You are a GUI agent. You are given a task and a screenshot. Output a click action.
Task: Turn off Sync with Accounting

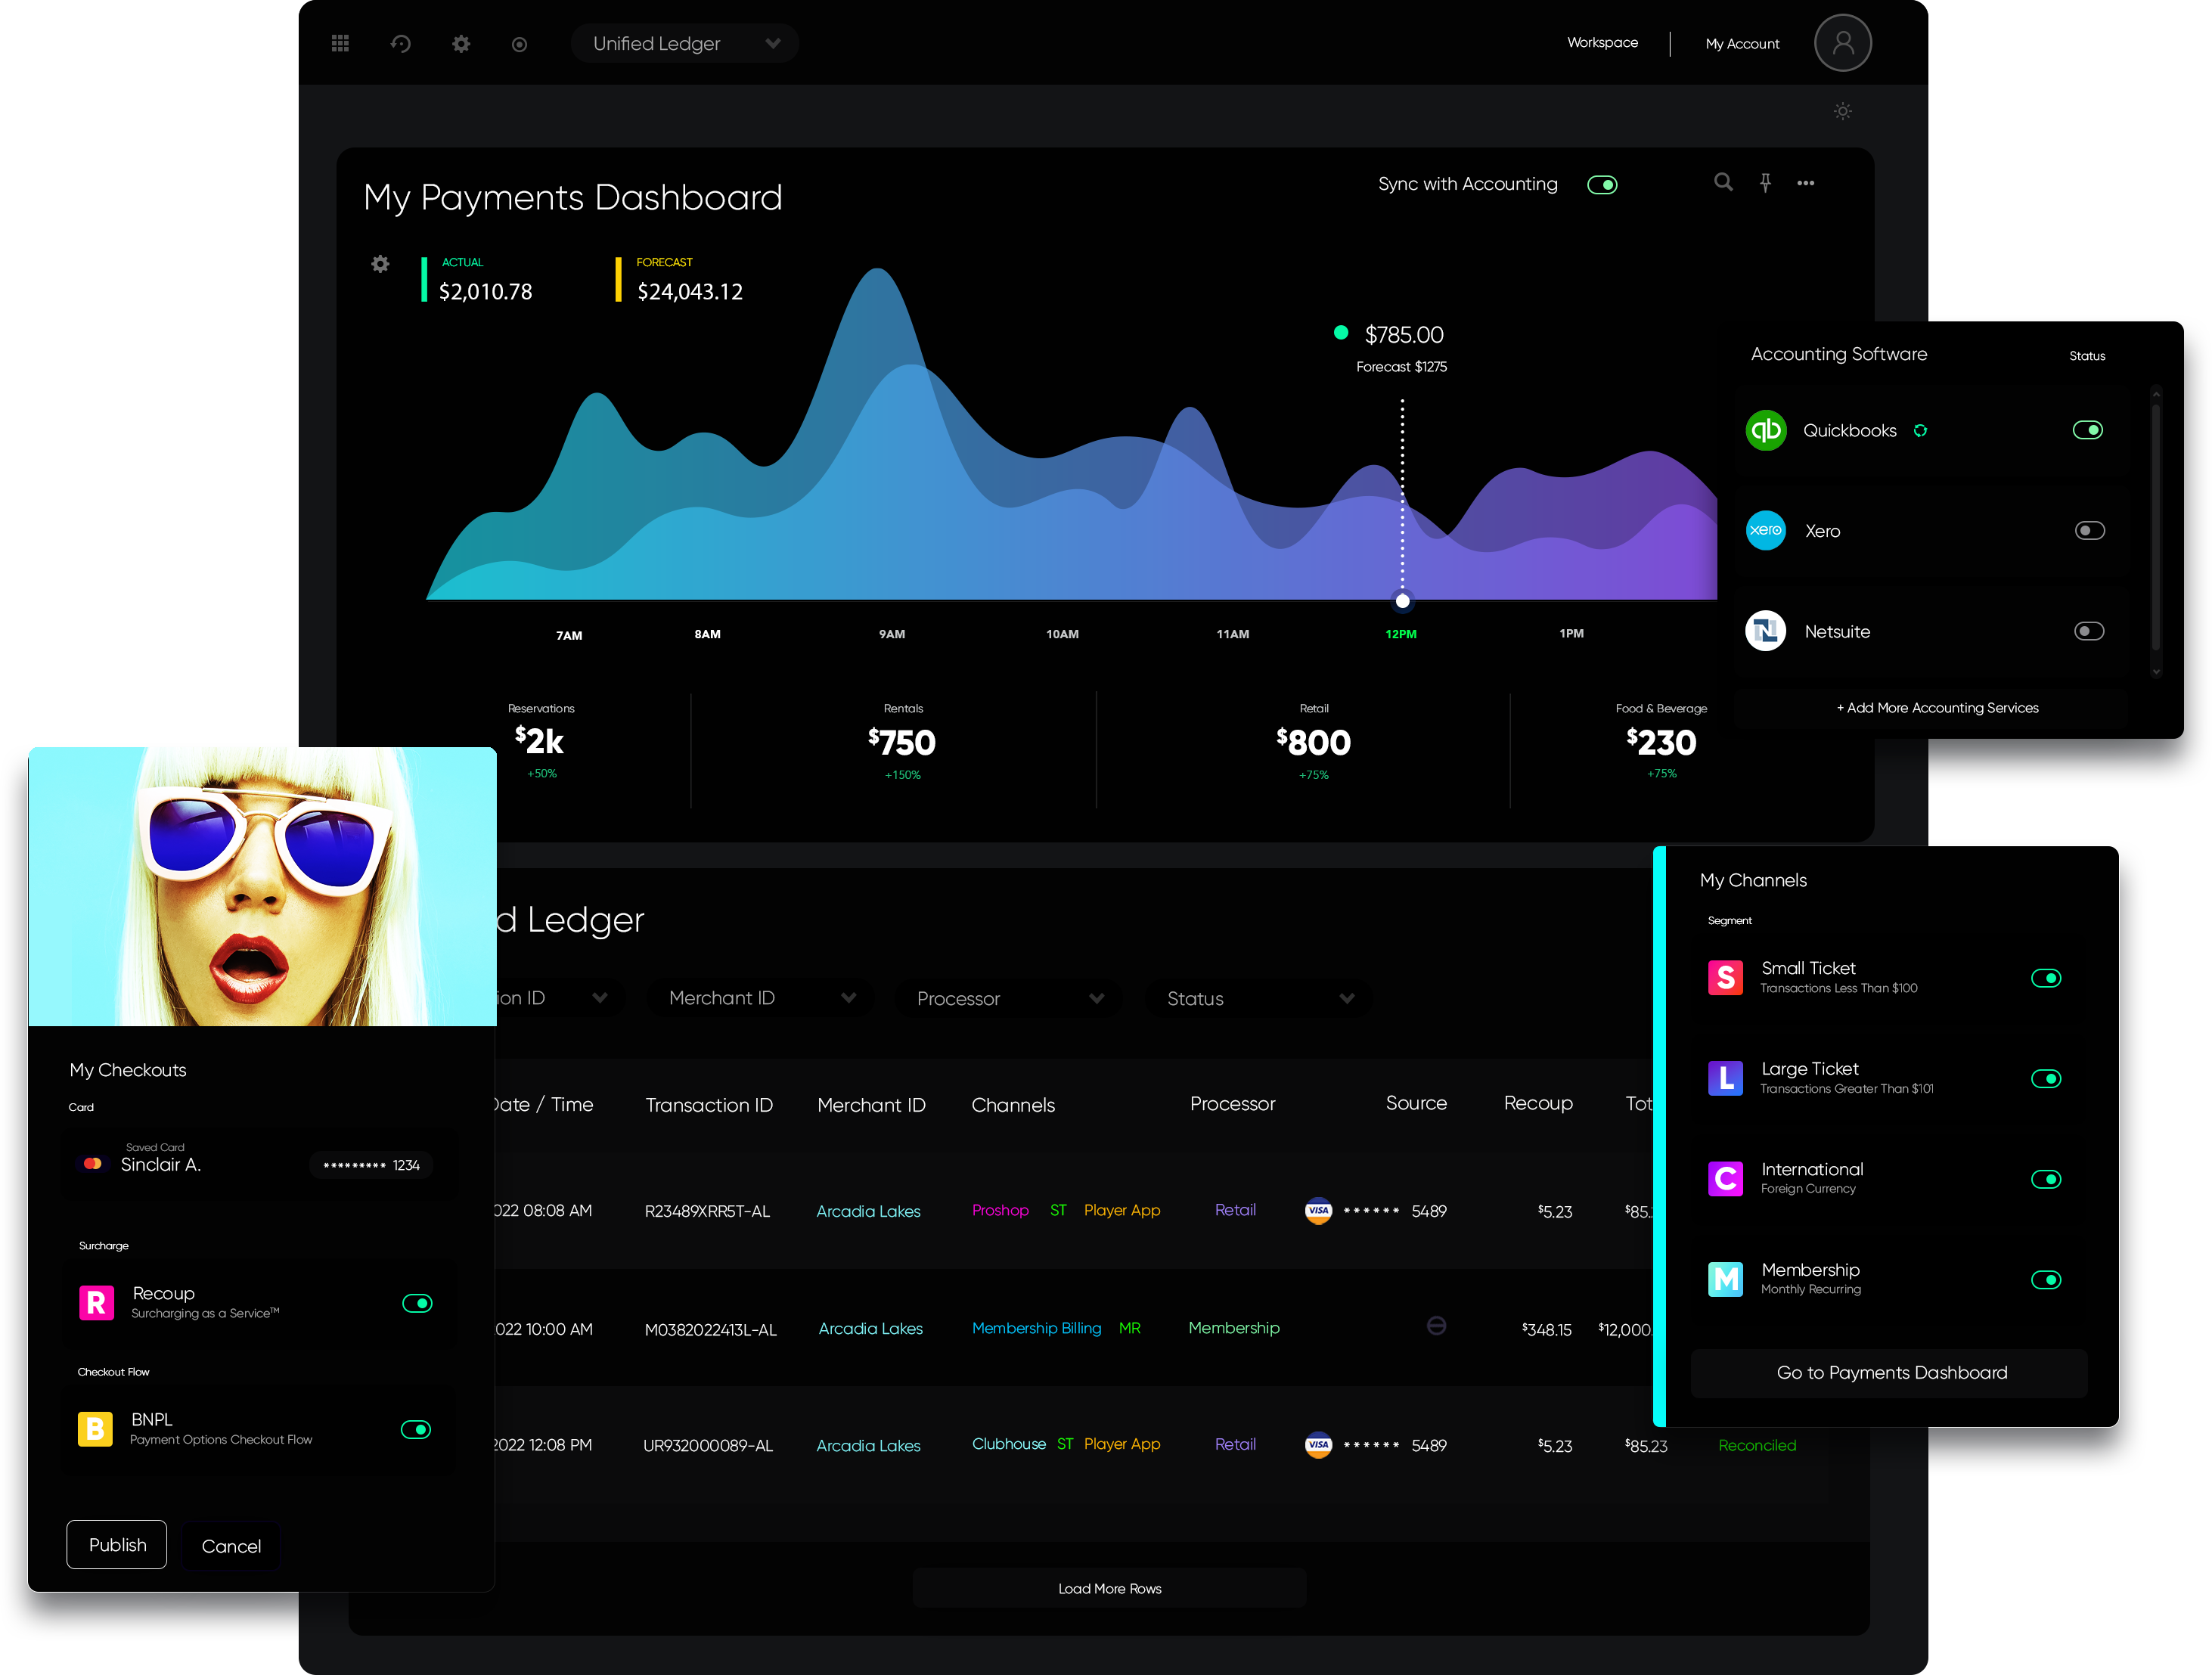(x=1602, y=185)
